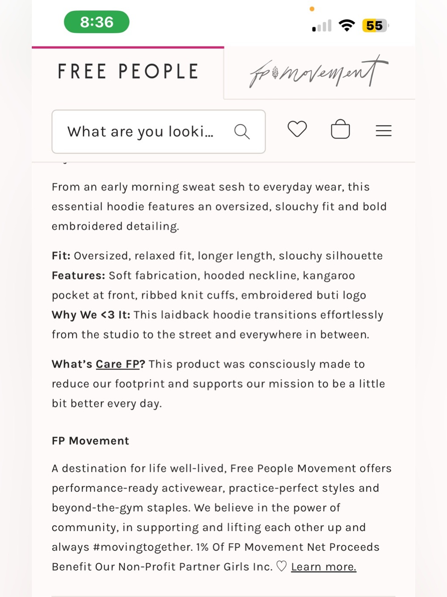Image resolution: width=447 pixels, height=597 pixels.
Task: Open the wishlist heart icon
Action: pyautogui.click(x=297, y=129)
